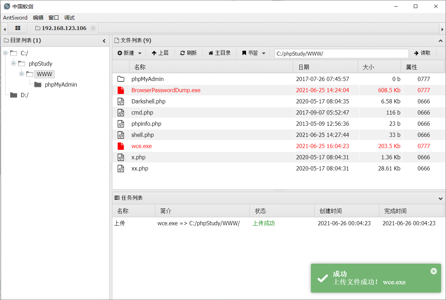
Task: Select the phpMyAdmin name in file list
Action: [147, 79]
